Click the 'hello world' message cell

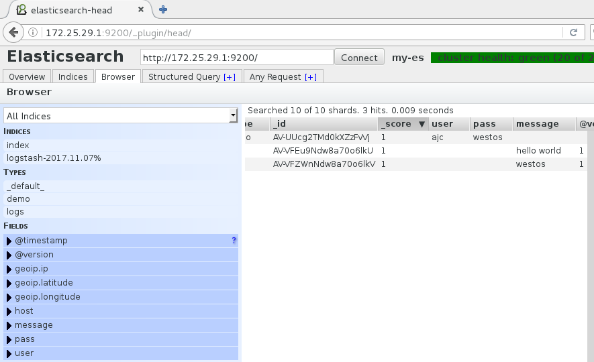coord(538,151)
